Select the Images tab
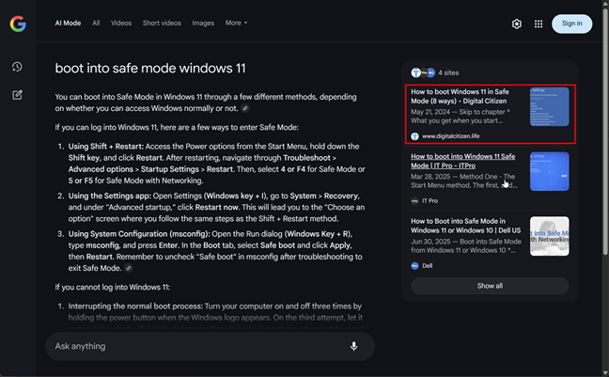 pos(203,23)
